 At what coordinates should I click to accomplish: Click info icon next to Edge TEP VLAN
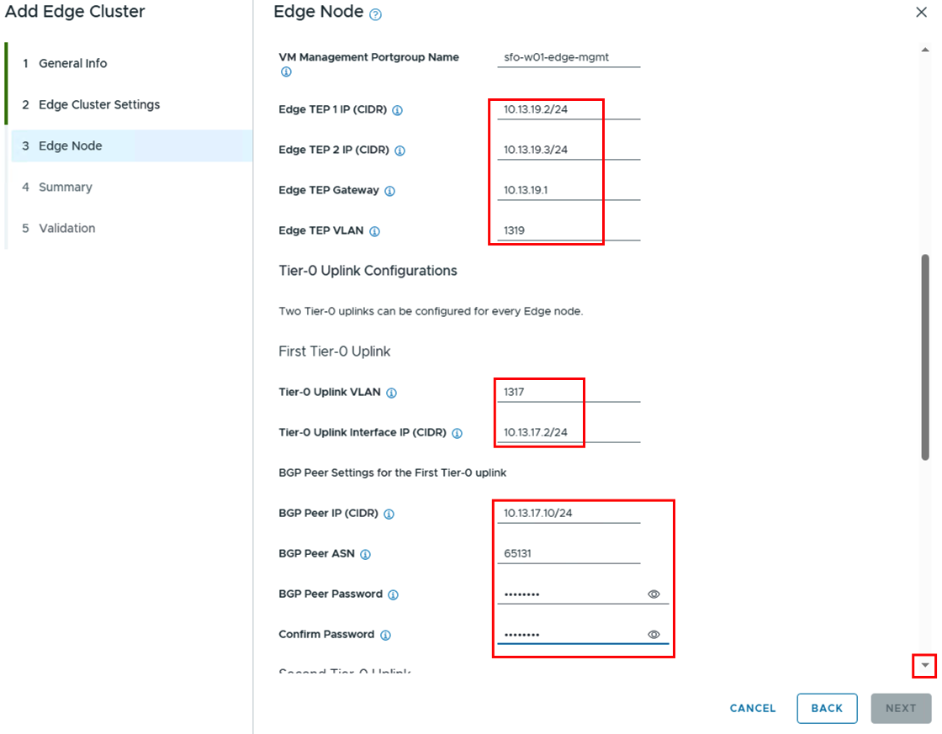point(374,231)
